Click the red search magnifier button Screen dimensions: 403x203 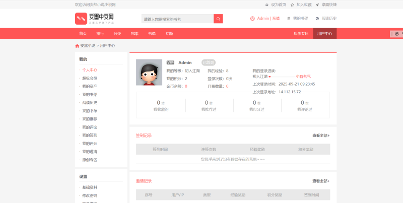[218, 19]
